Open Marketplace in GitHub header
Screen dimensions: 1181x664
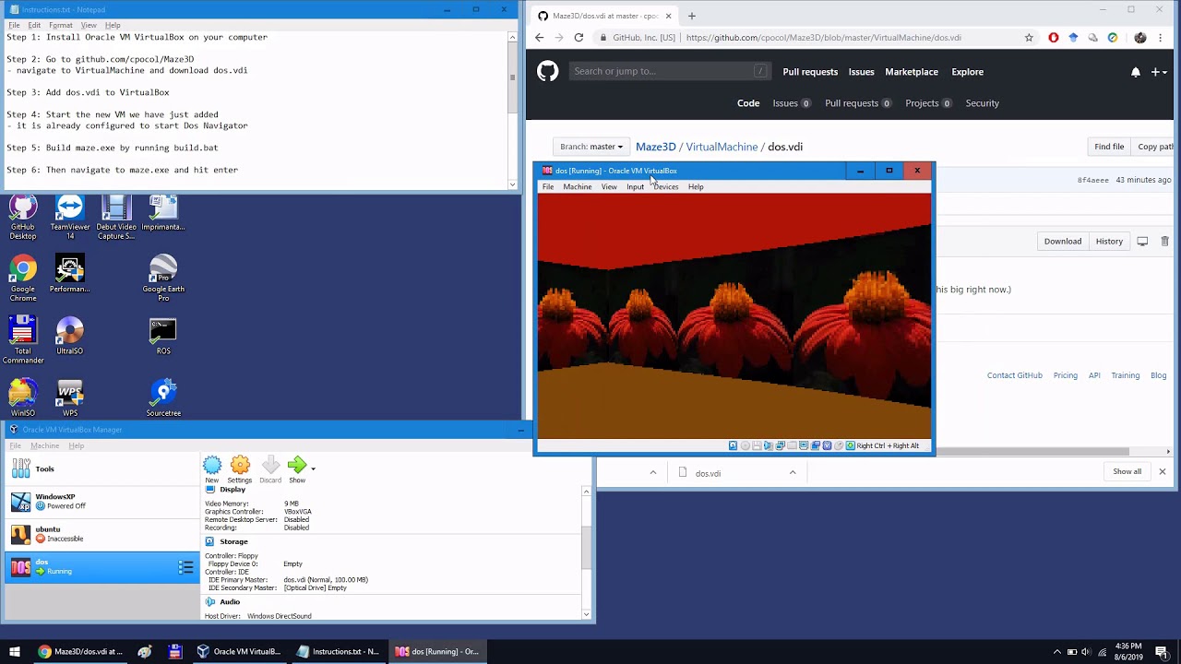click(x=912, y=72)
